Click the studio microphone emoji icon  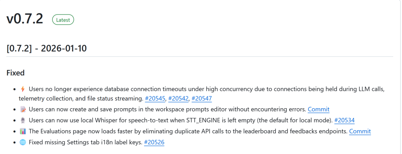[x=22, y=120]
